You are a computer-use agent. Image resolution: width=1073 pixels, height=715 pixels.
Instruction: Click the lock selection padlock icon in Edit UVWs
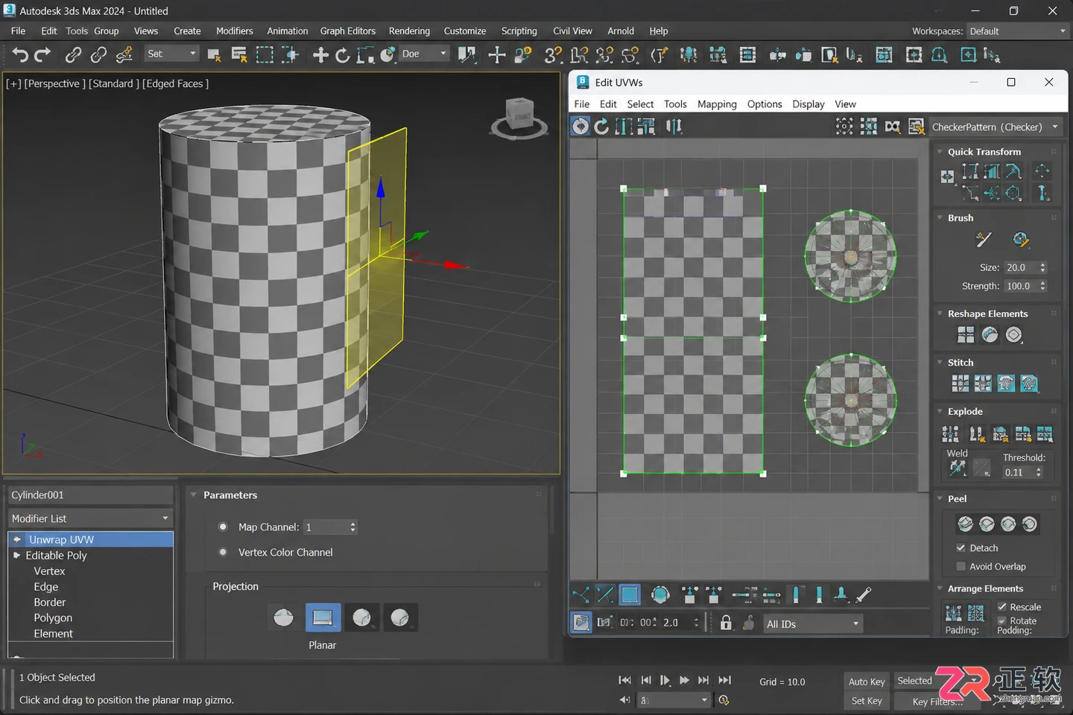pyautogui.click(x=726, y=623)
